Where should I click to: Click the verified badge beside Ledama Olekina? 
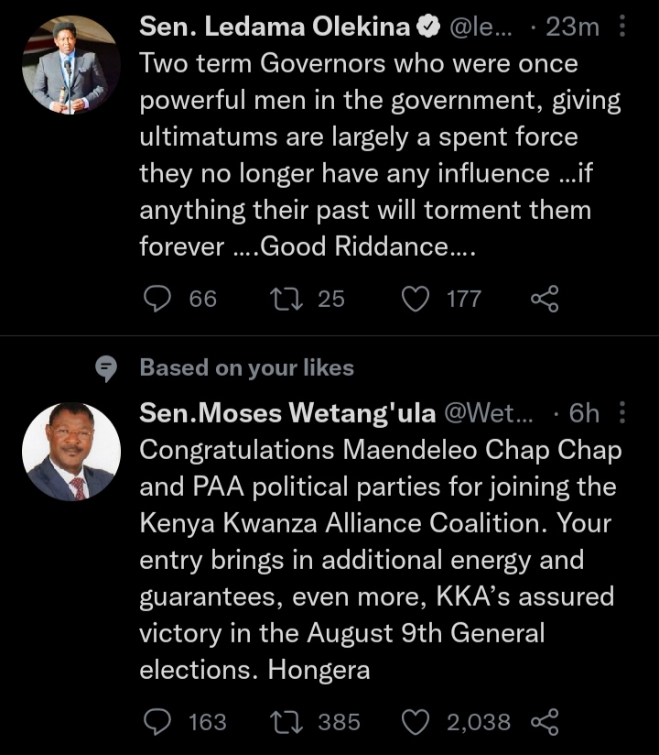point(427,28)
